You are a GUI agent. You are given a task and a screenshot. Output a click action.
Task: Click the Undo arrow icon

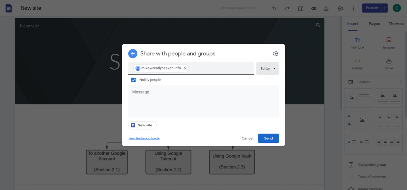coord(274,8)
